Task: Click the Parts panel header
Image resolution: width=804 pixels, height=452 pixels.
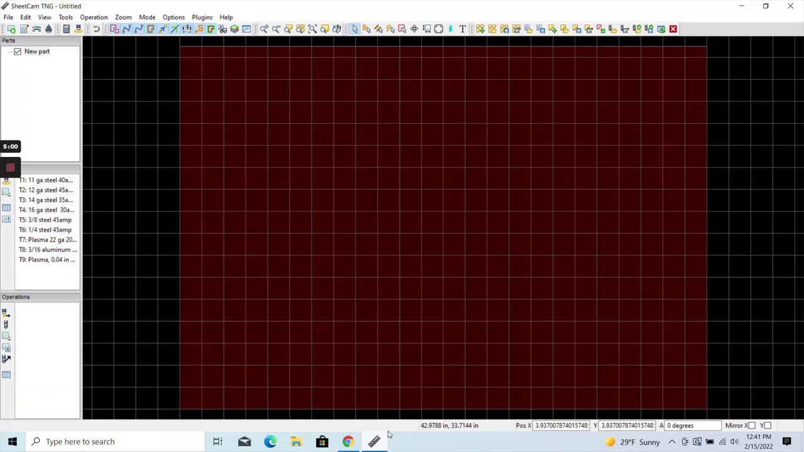Action: coord(40,40)
